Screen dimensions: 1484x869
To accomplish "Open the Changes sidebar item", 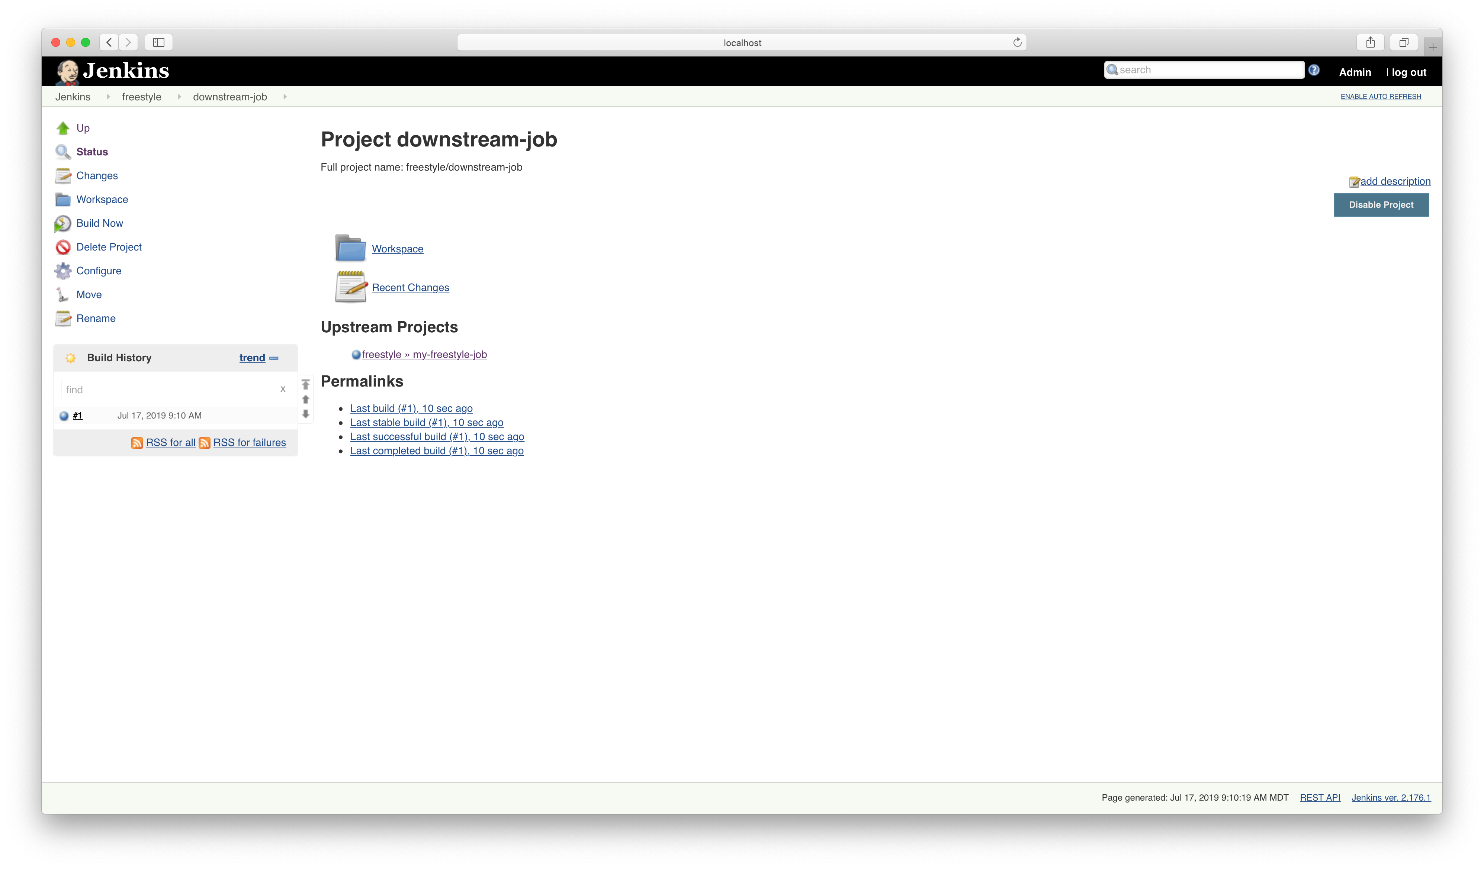I will click(97, 176).
